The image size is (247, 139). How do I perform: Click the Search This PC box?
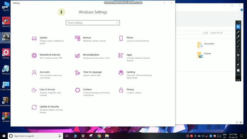tap(222, 33)
